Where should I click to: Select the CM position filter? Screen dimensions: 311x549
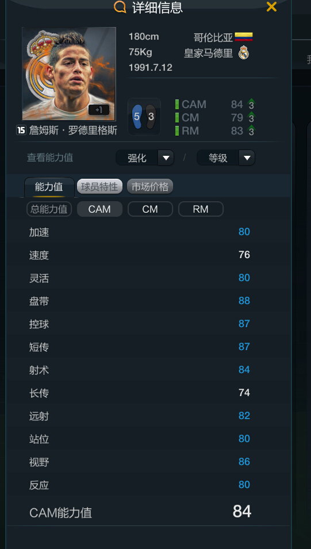150,209
